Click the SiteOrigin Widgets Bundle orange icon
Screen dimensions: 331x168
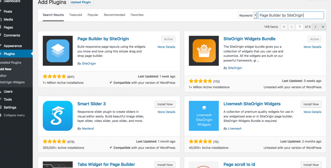[x=204, y=51]
